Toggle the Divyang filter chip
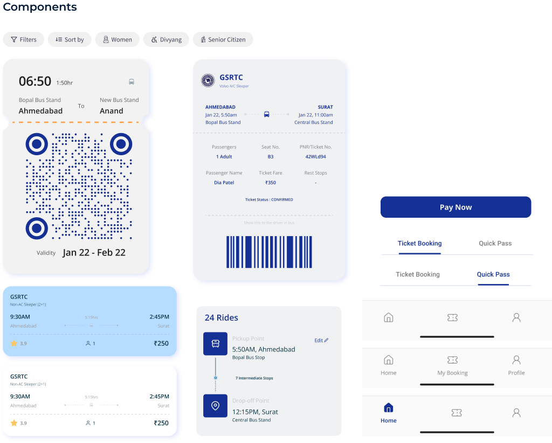The width and height of the screenshot is (552, 443). [x=166, y=39]
